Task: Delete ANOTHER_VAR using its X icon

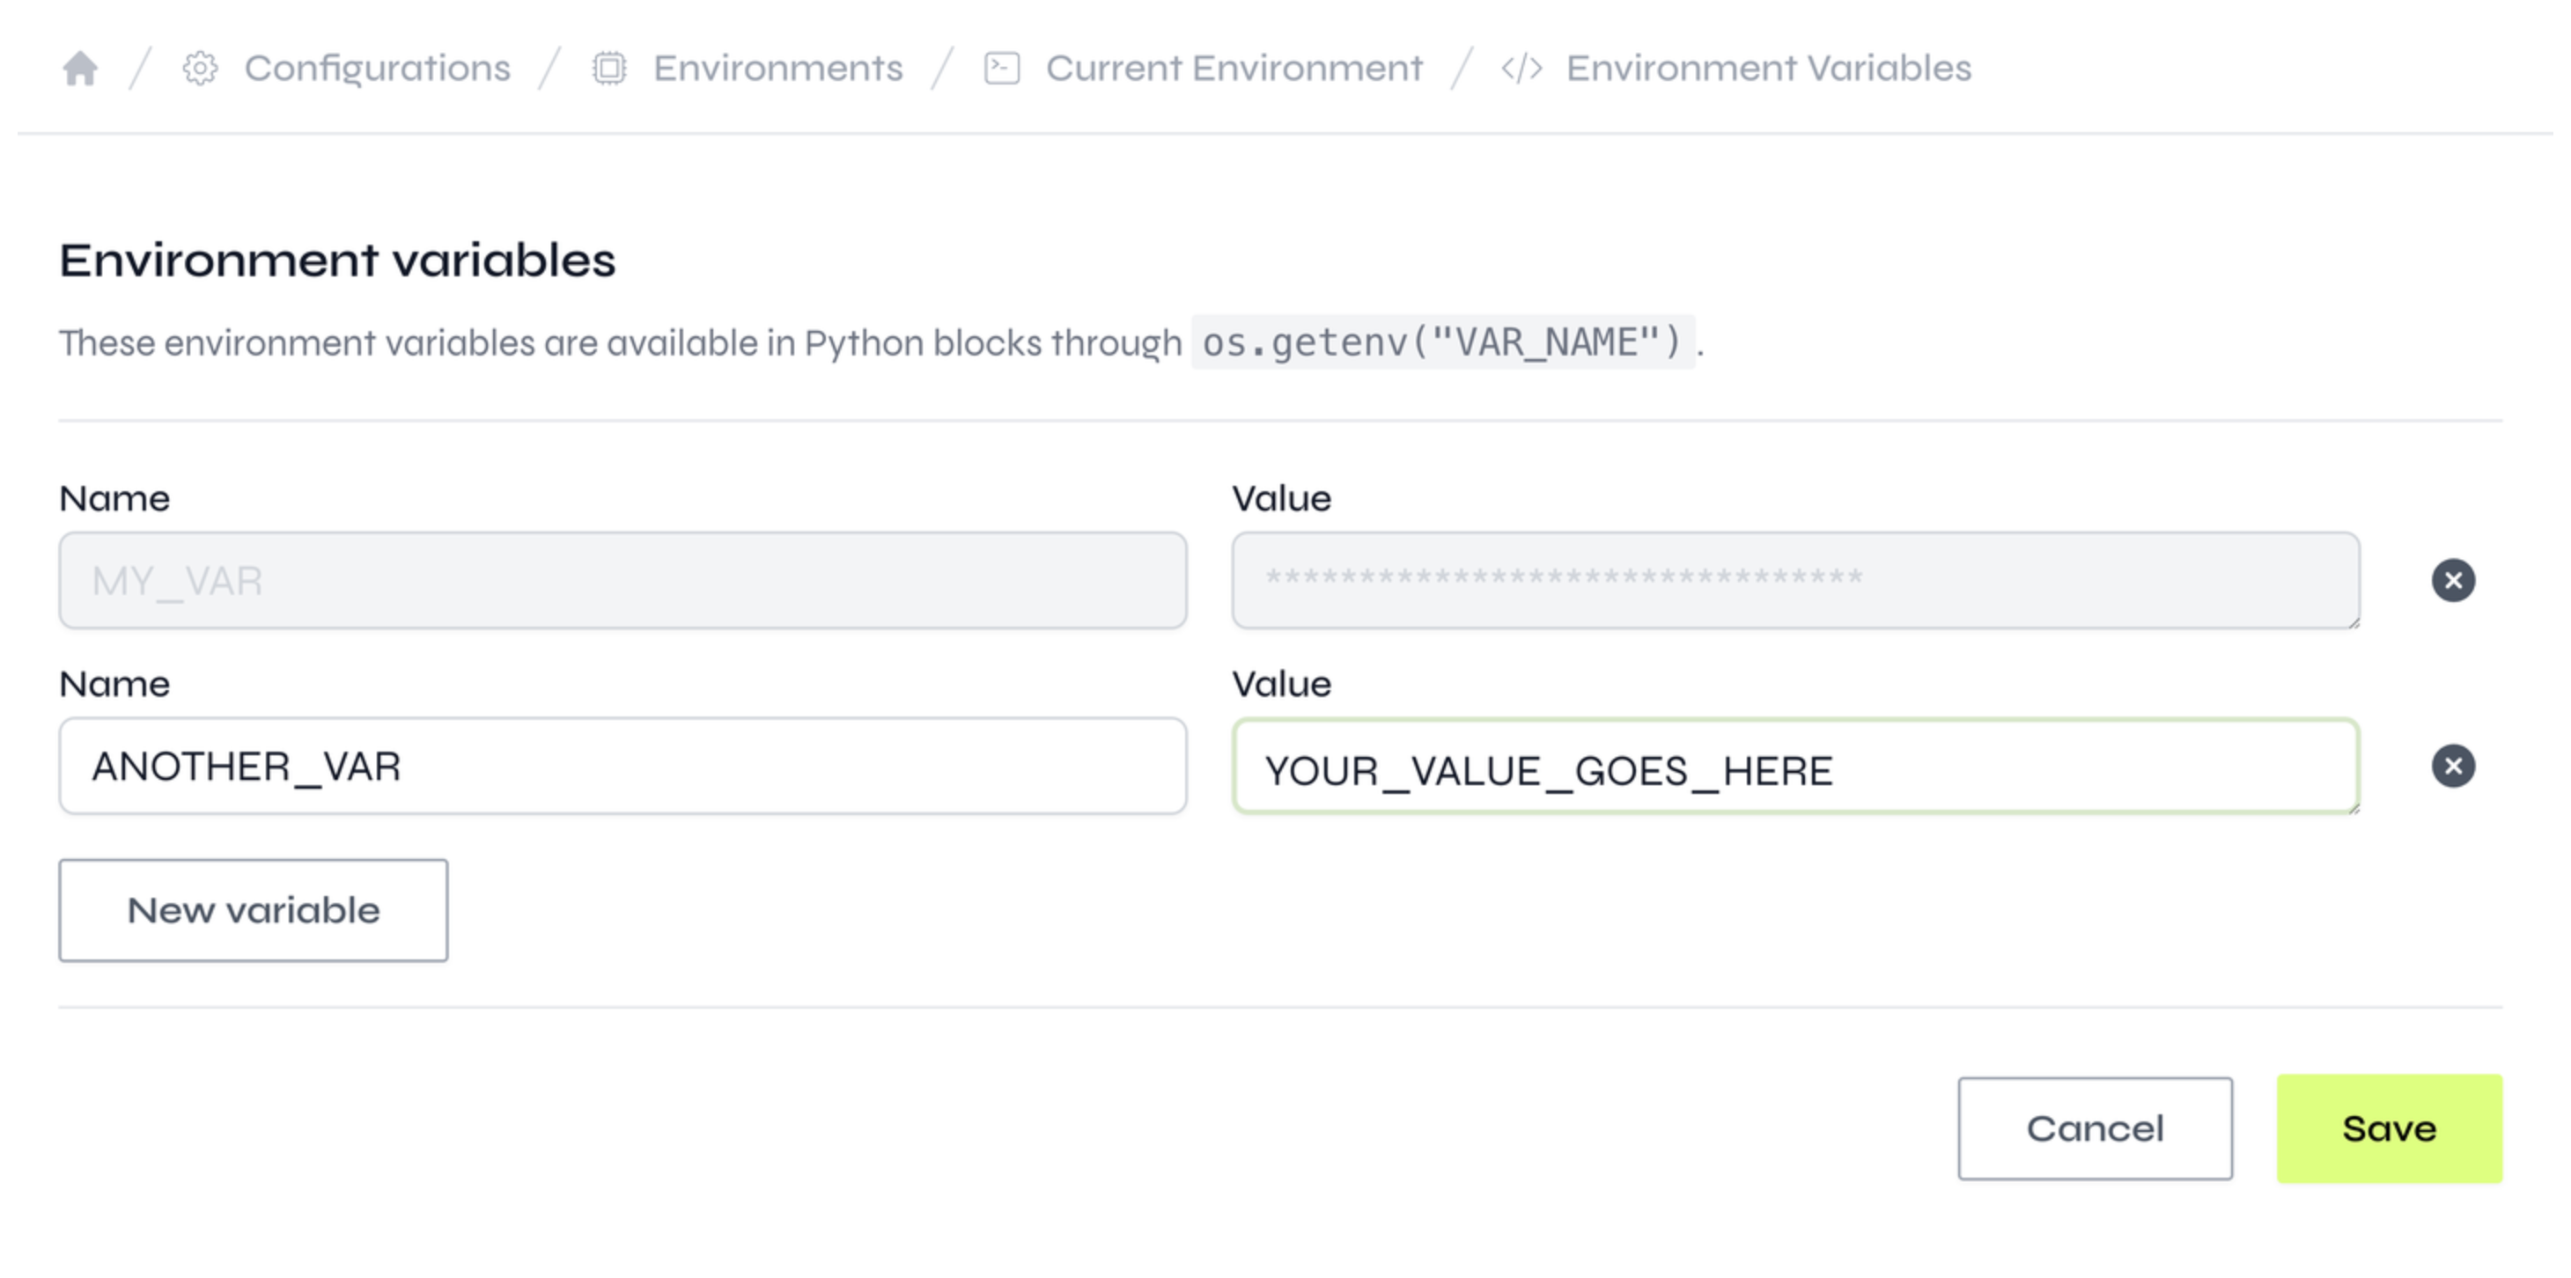Action: (2454, 765)
